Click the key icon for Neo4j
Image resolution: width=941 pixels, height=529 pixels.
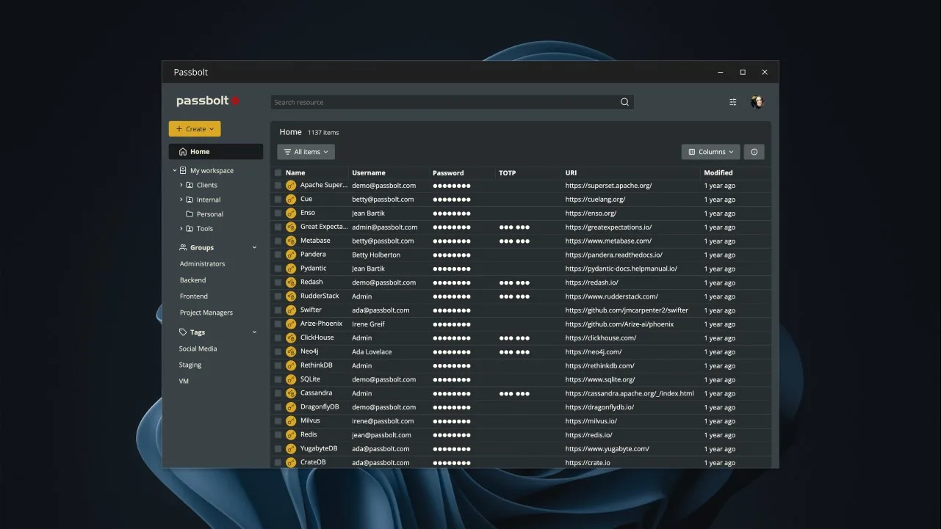click(x=291, y=352)
